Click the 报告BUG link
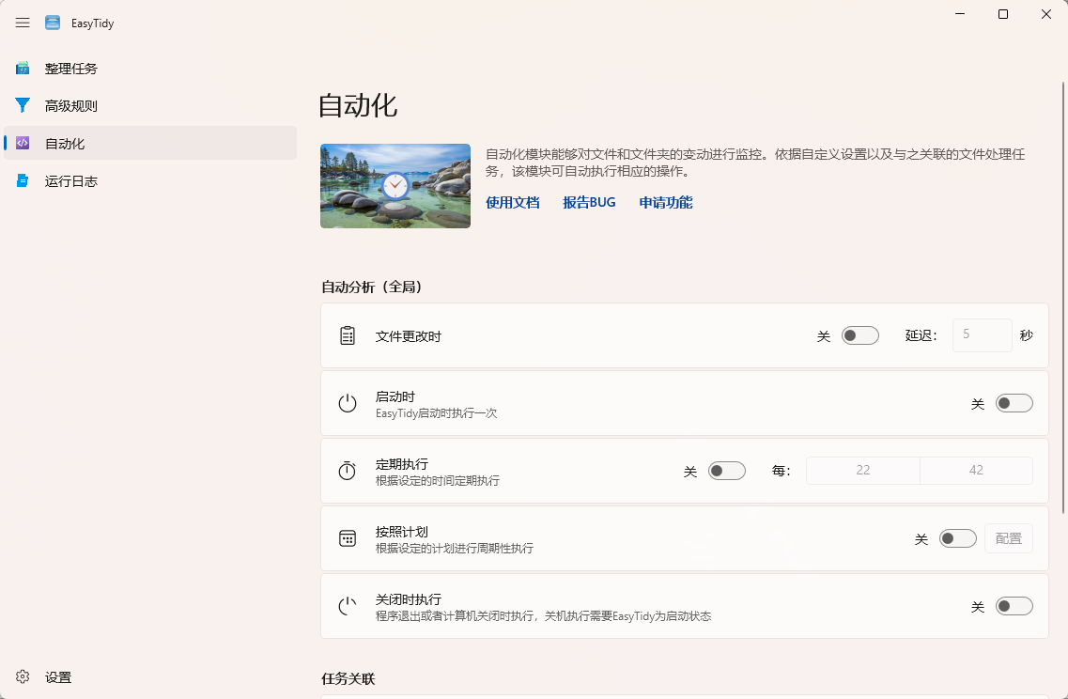 tap(589, 202)
